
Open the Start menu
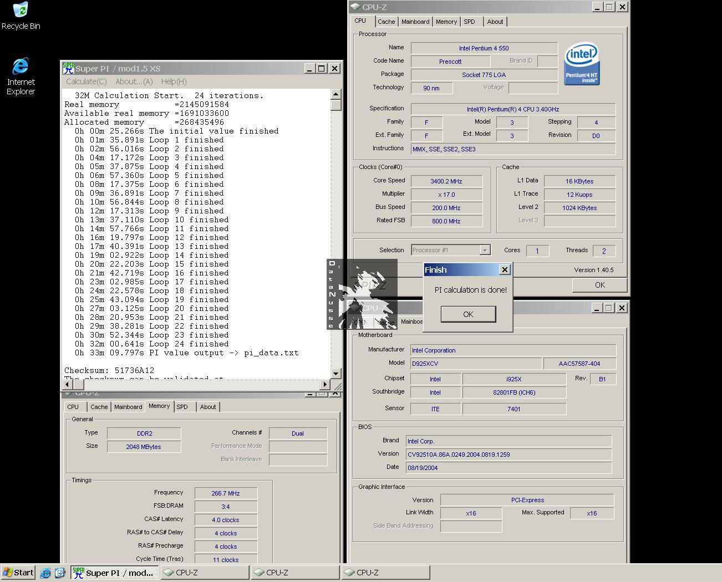[x=18, y=573]
